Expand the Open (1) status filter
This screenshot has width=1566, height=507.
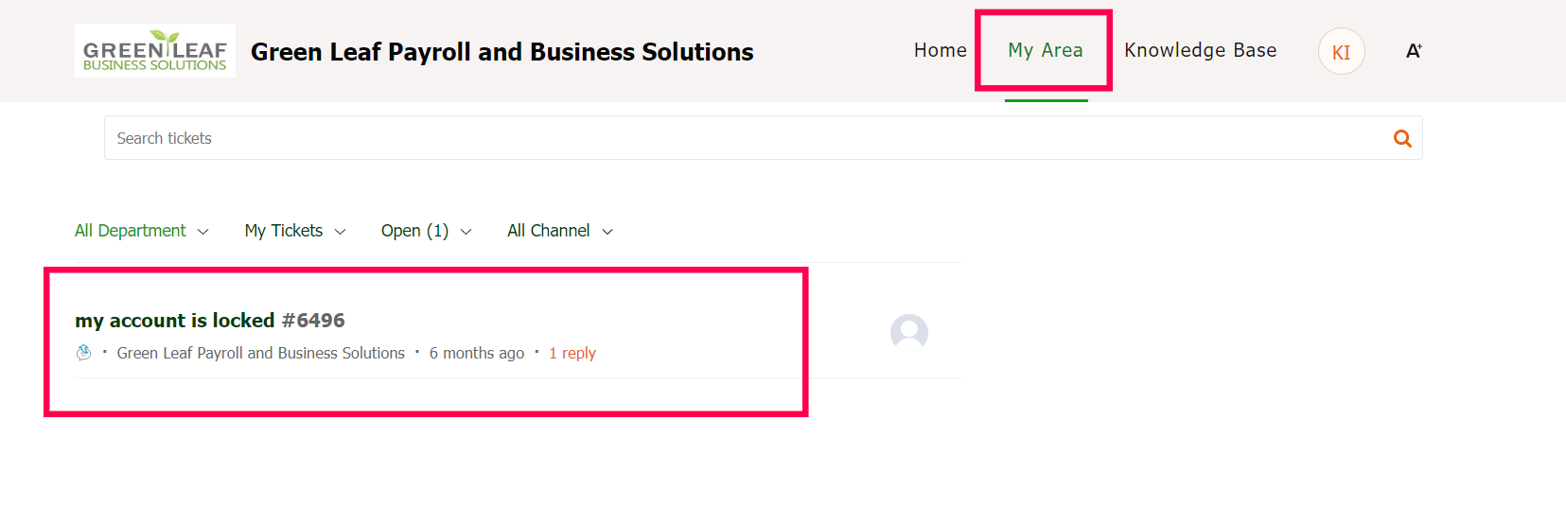tap(426, 231)
